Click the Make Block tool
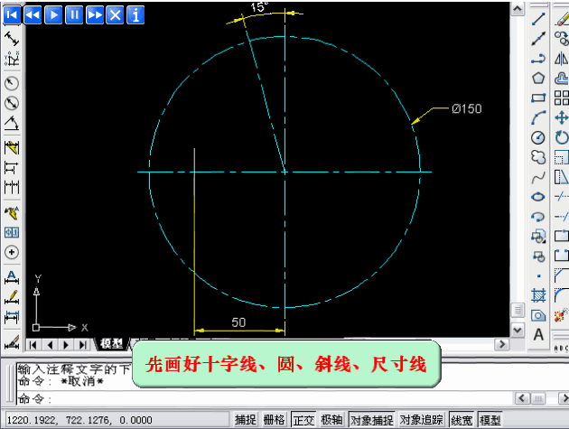Image resolution: width=569 pixels, height=429 pixels. coord(538,256)
